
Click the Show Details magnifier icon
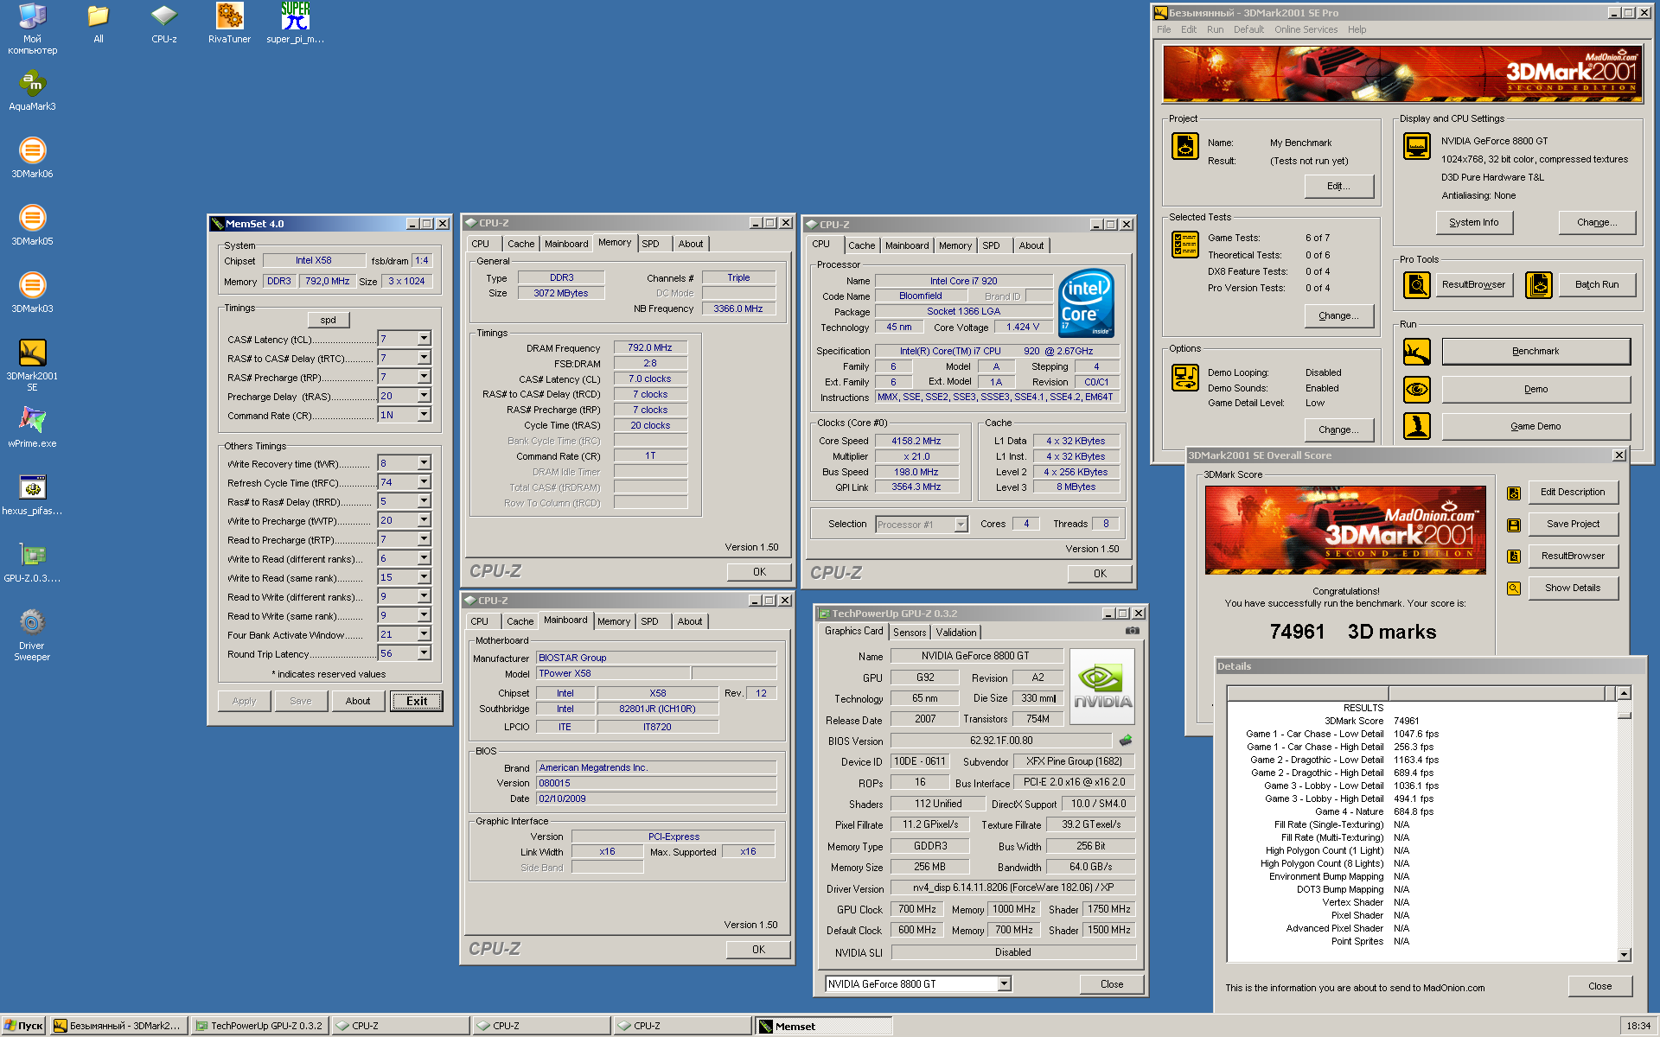tap(1514, 588)
